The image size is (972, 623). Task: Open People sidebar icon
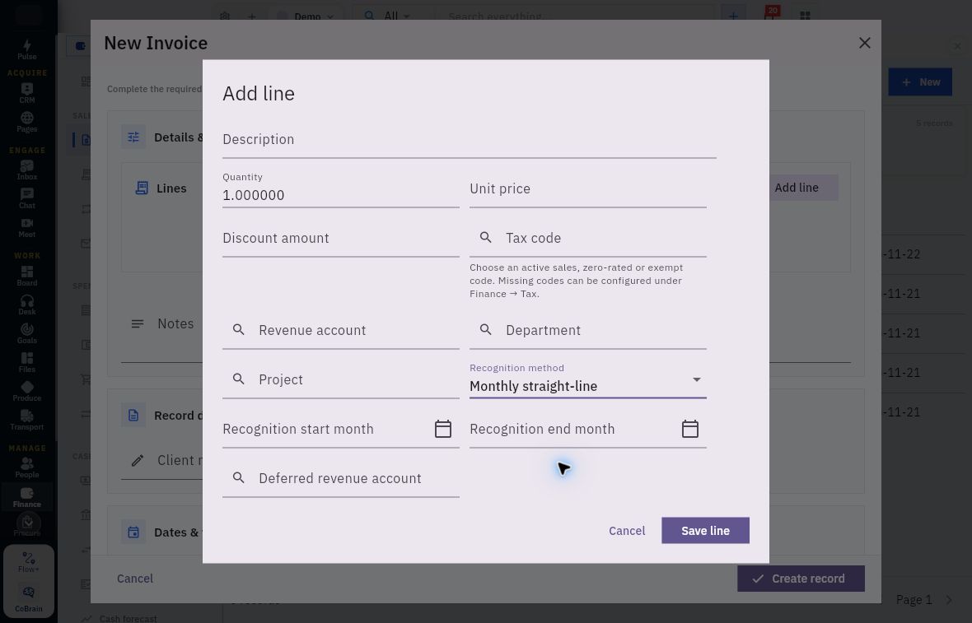tap(26, 468)
